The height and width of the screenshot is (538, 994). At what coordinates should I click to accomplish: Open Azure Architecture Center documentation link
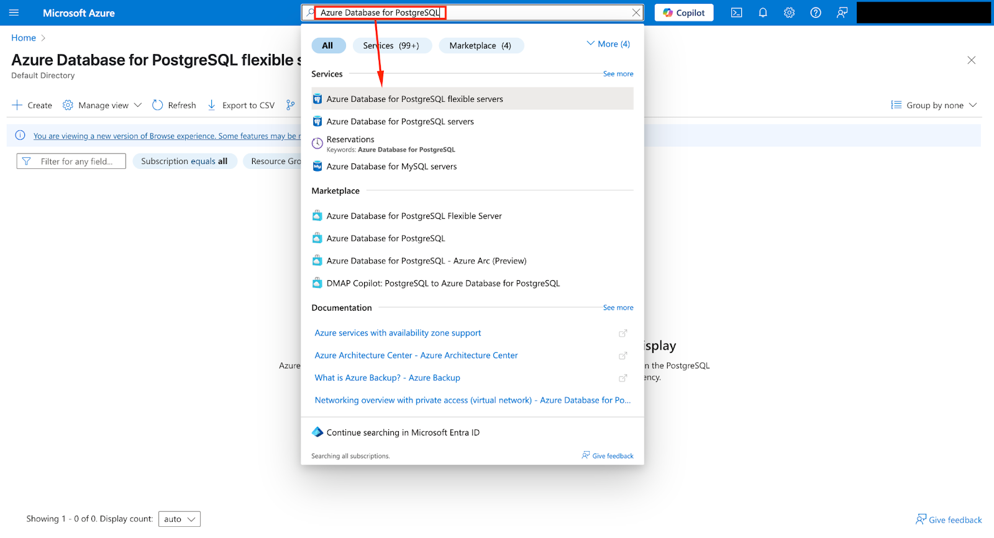[x=416, y=355]
